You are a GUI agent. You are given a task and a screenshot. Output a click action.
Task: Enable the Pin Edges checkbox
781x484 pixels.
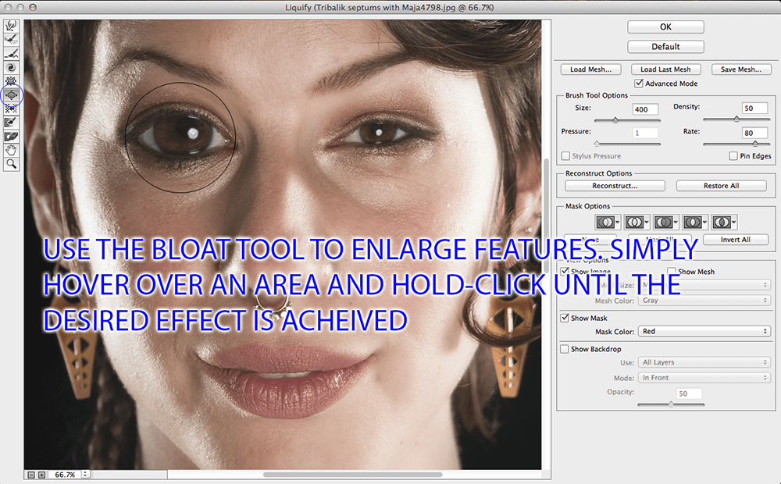(733, 156)
